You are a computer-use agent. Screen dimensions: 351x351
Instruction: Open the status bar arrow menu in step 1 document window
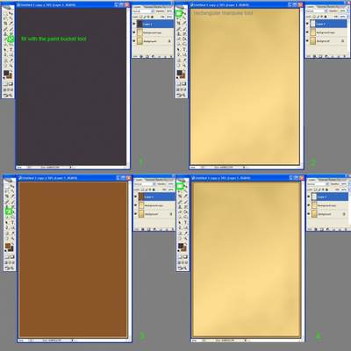coord(70,168)
